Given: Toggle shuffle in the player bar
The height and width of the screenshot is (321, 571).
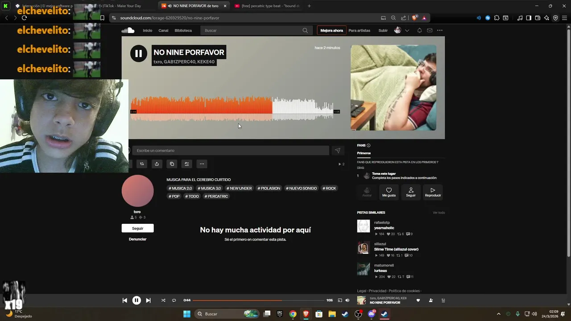Looking at the screenshot, I should coord(163,300).
